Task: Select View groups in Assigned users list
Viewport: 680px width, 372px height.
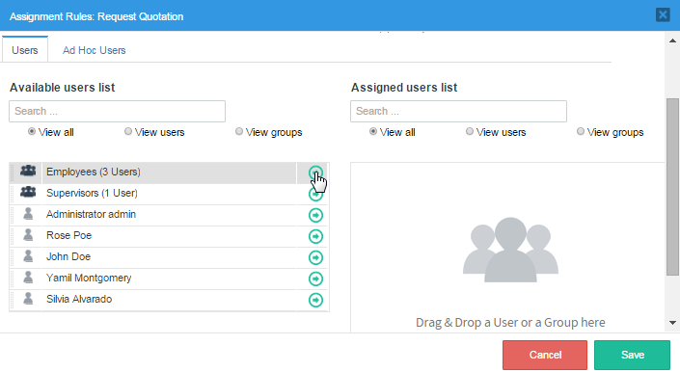Action: tap(581, 131)
